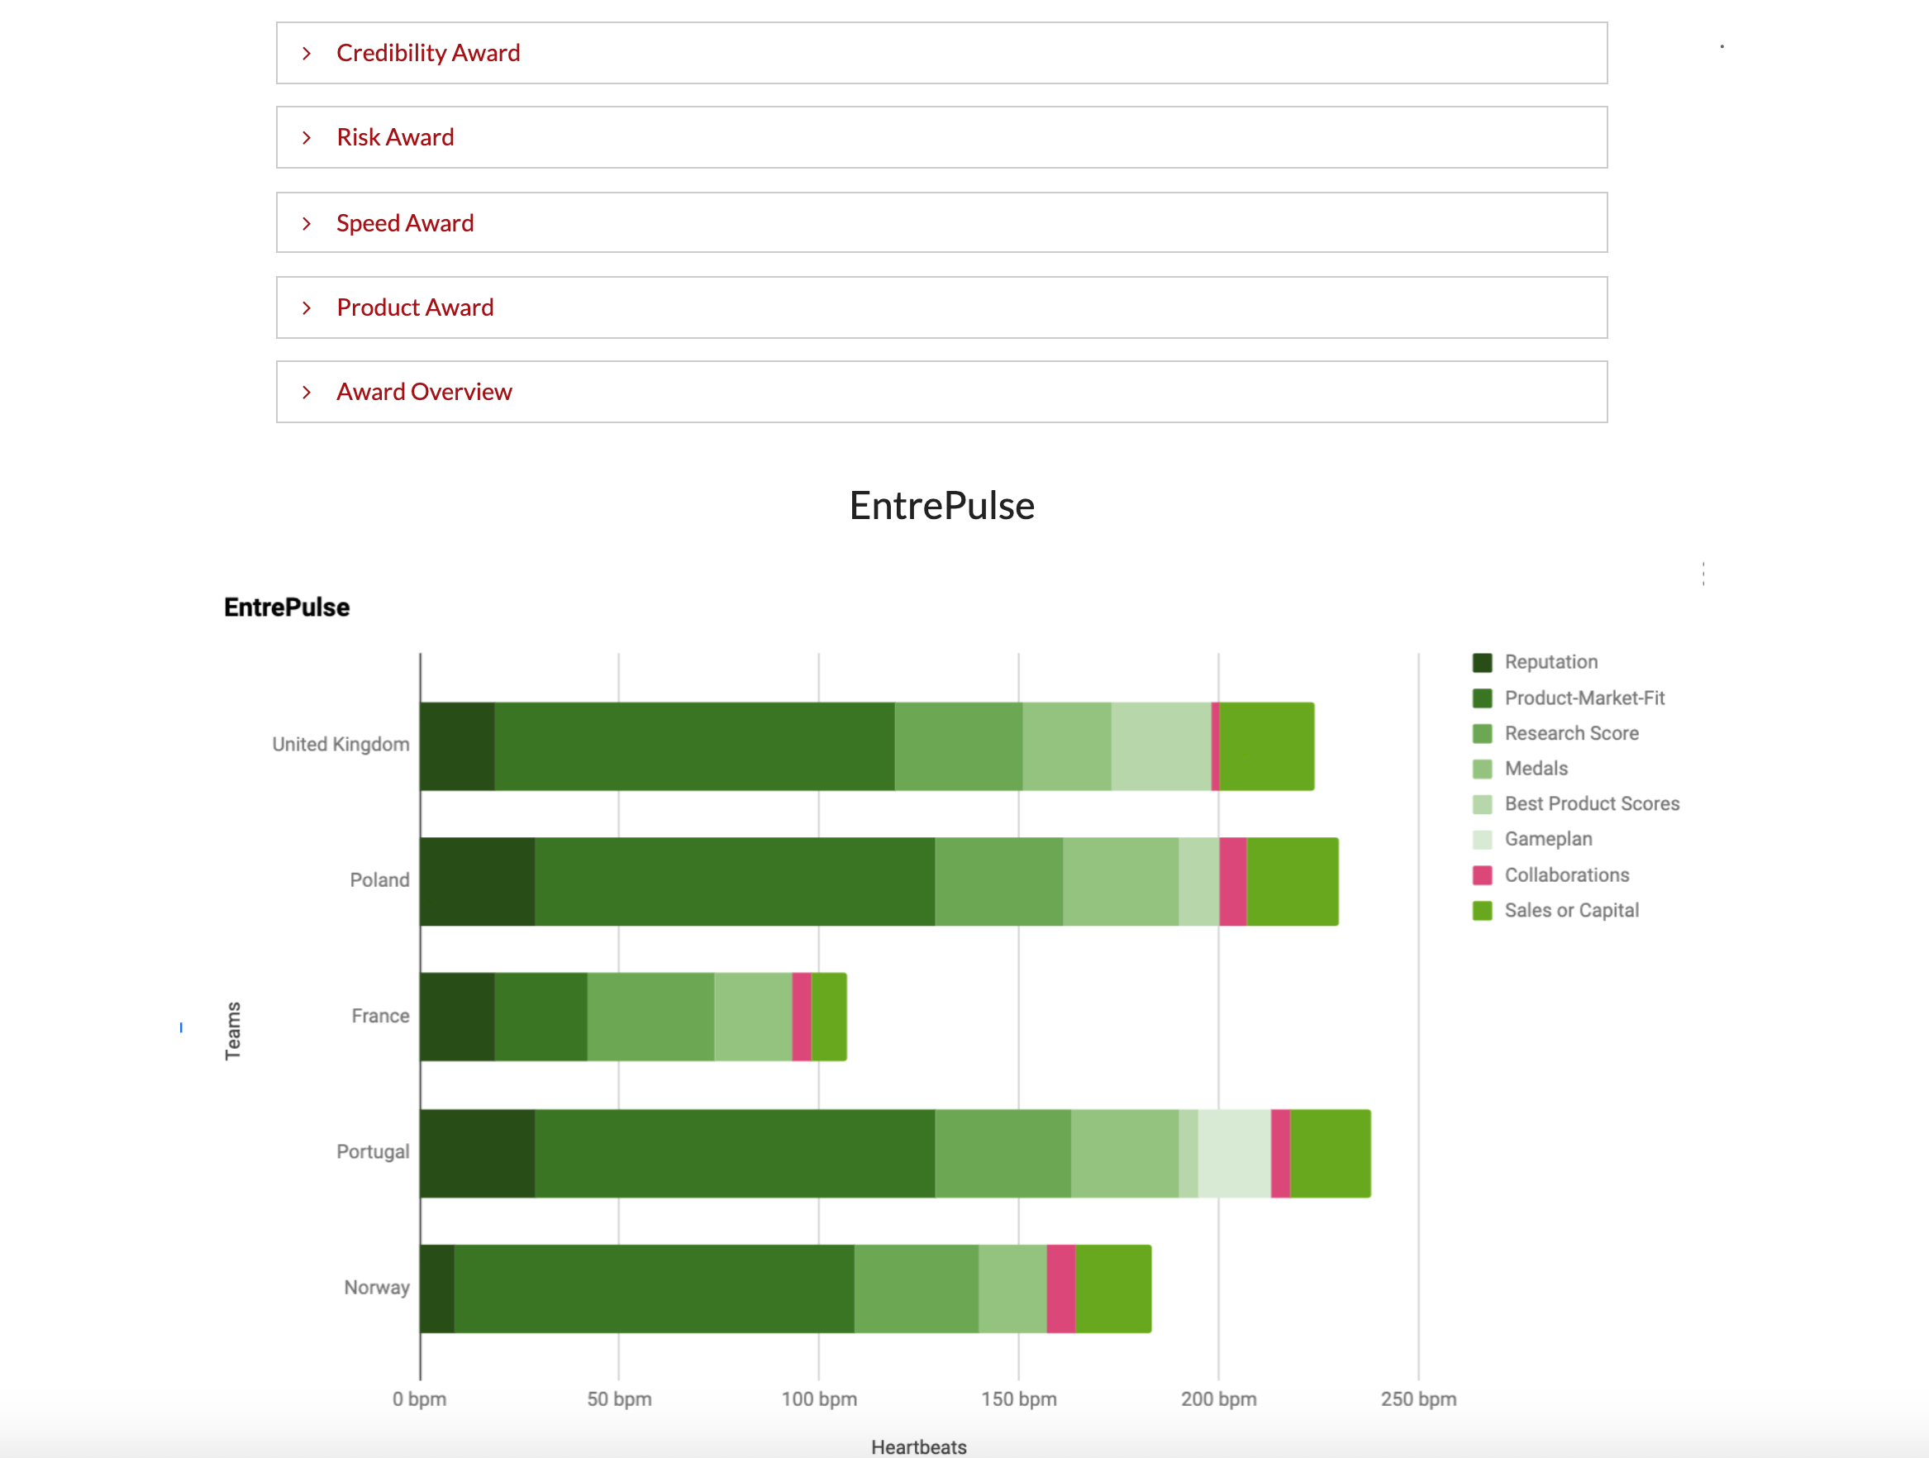Click the 50 bpm axis tick label

click(619, 1399)
